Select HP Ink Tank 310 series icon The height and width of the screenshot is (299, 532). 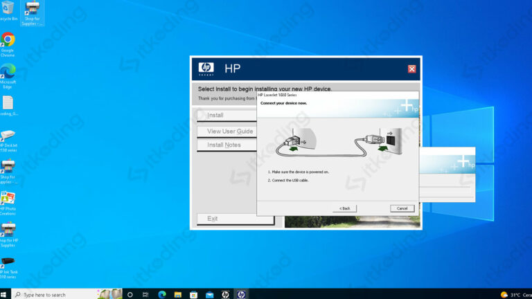pos(8,268)
